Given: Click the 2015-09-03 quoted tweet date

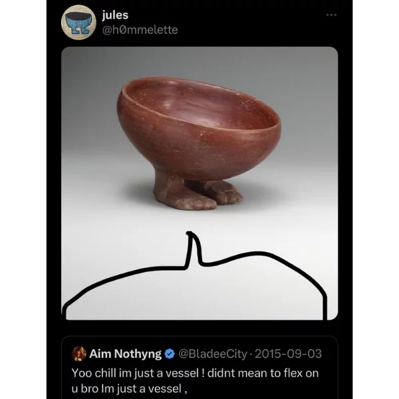Looking at the screenshot, I should point(289,354).
